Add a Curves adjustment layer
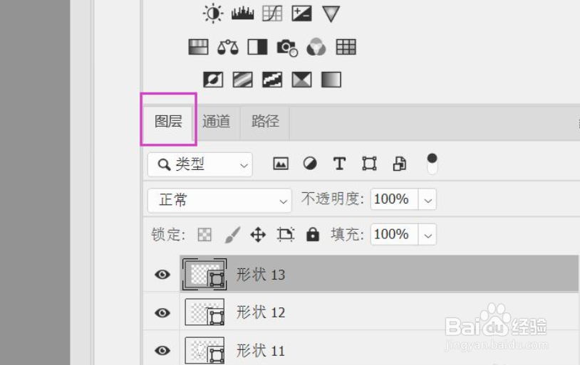The image size is (580, 365). click(272, 14)
